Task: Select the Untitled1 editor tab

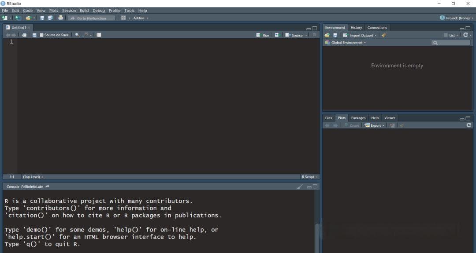Action: [x=18, y=28]
